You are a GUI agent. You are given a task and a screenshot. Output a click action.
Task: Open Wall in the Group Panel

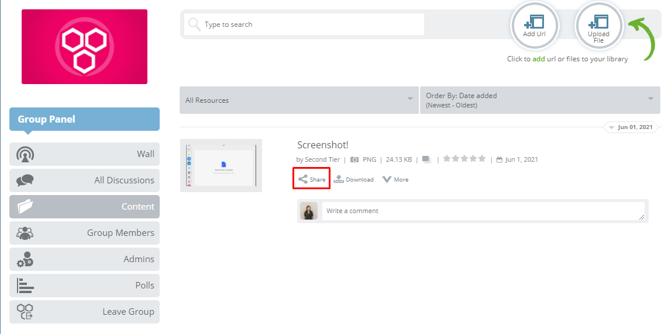pyautogui.click(x=84, y=154)
